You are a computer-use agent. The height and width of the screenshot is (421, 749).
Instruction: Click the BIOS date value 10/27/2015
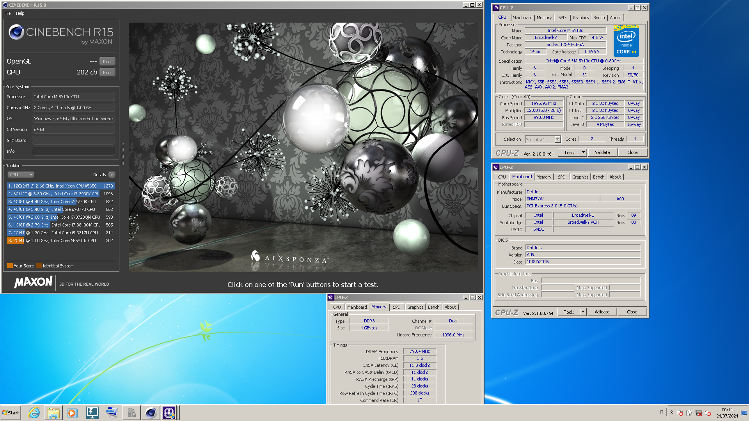tap(583, 262)
